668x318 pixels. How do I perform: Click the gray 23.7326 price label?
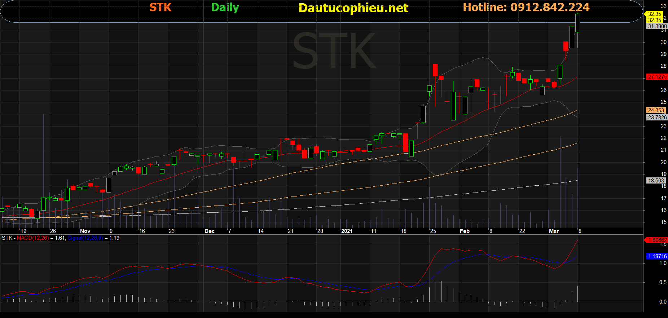(657, 118)
